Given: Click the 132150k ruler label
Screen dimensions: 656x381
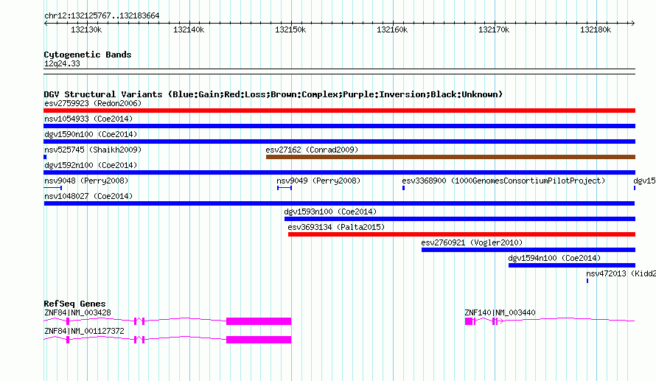Looking at the screenshot, I should [x=290, y=29].
